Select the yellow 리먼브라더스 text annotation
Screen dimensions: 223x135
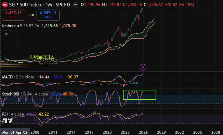click(x=42, y=57)
